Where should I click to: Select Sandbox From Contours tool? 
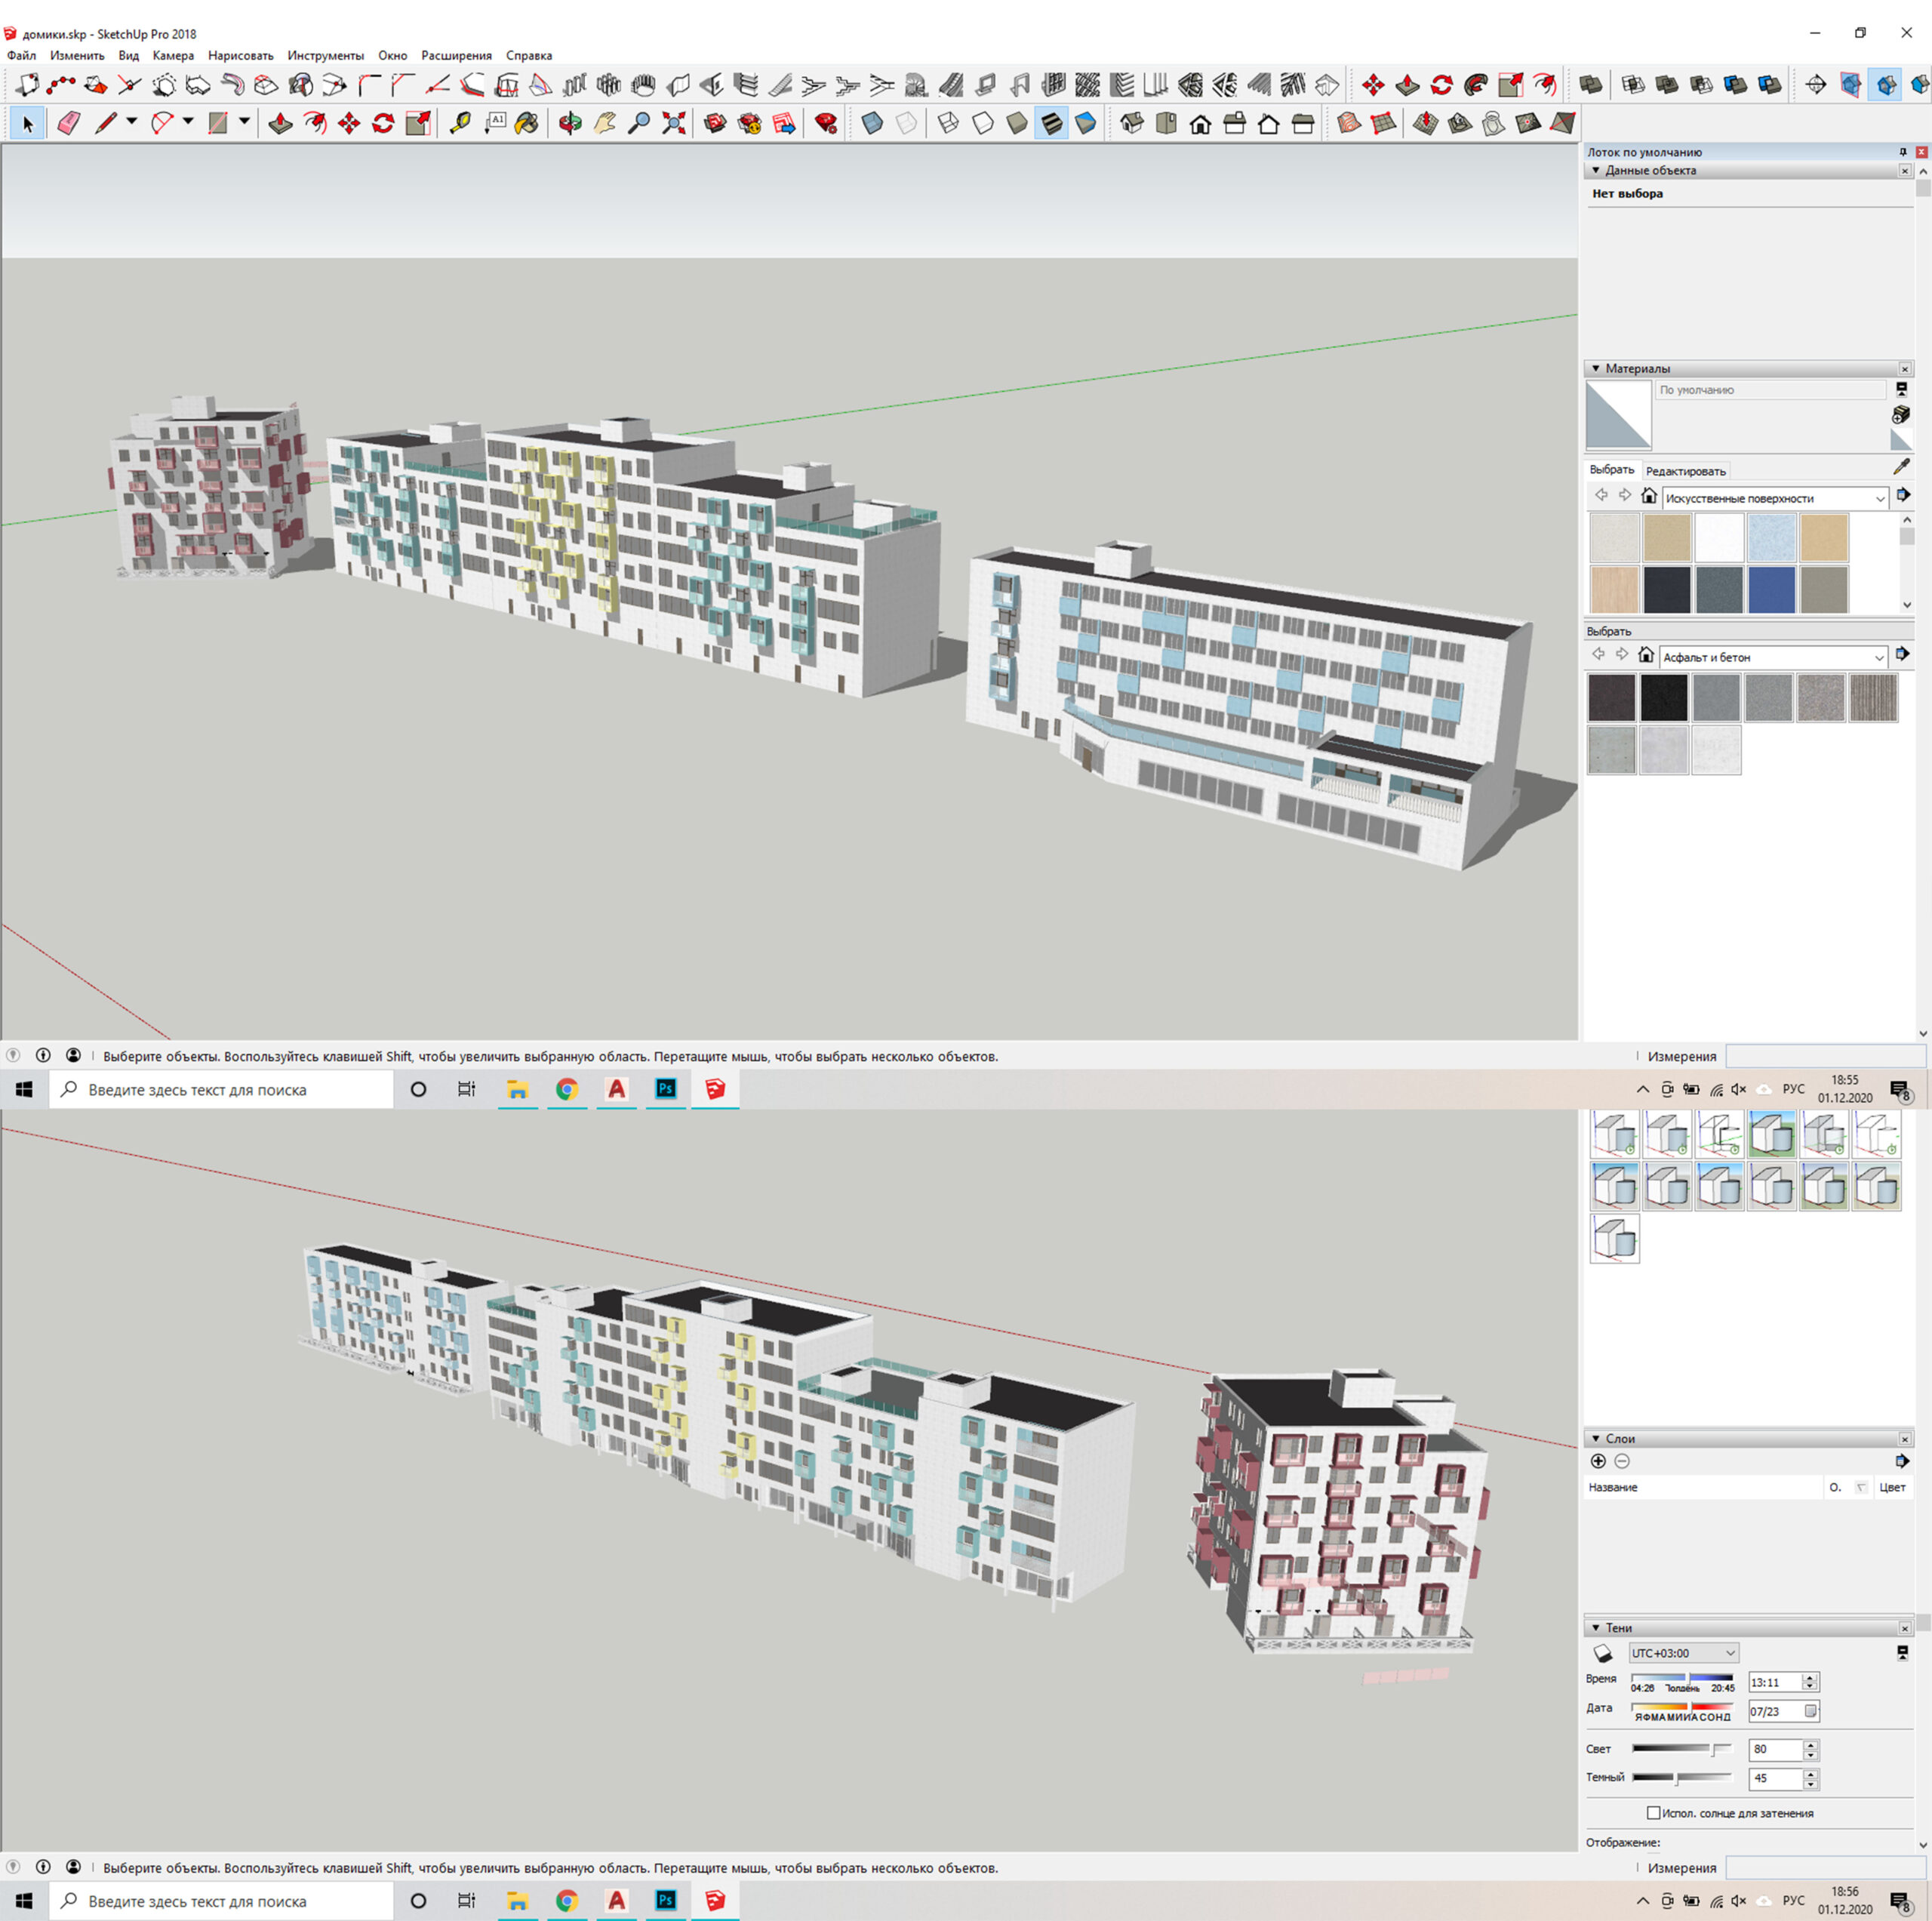1349,123
